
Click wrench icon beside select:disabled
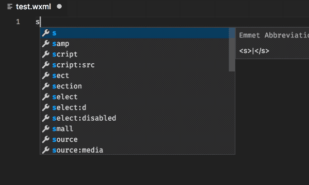pyautogui.click(x=46, y=118)
